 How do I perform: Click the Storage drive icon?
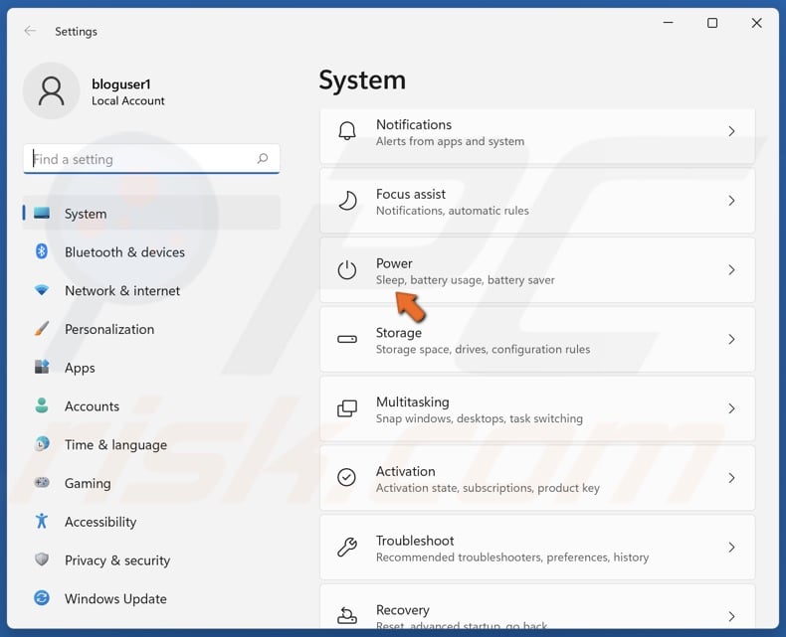(347, 339)
